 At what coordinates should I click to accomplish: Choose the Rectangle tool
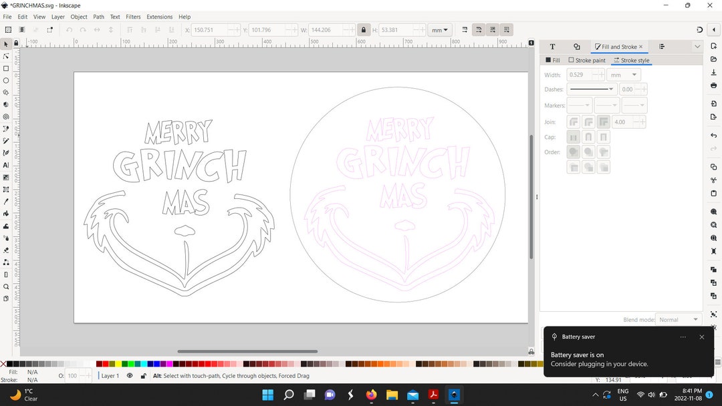tap(6, 67)
